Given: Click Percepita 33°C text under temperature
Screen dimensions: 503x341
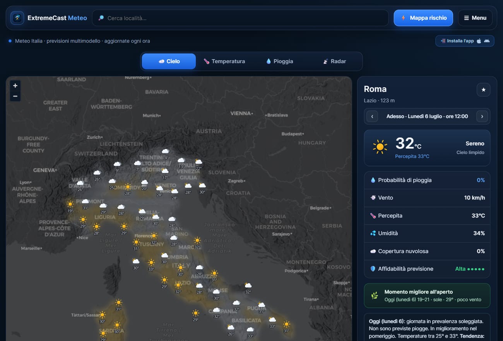Looking at the screenshot, I should 412,156.
